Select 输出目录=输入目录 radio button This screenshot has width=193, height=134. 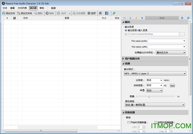coord(126,30)
